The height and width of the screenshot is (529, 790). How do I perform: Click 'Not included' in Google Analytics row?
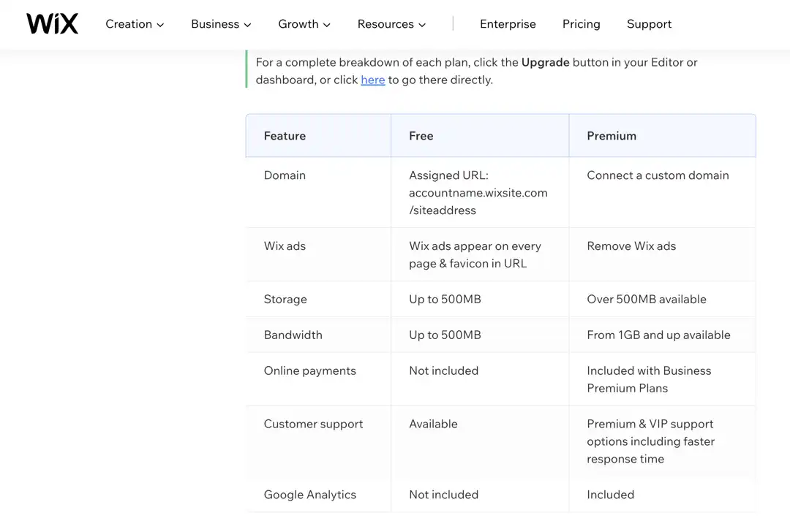point(480,495)
